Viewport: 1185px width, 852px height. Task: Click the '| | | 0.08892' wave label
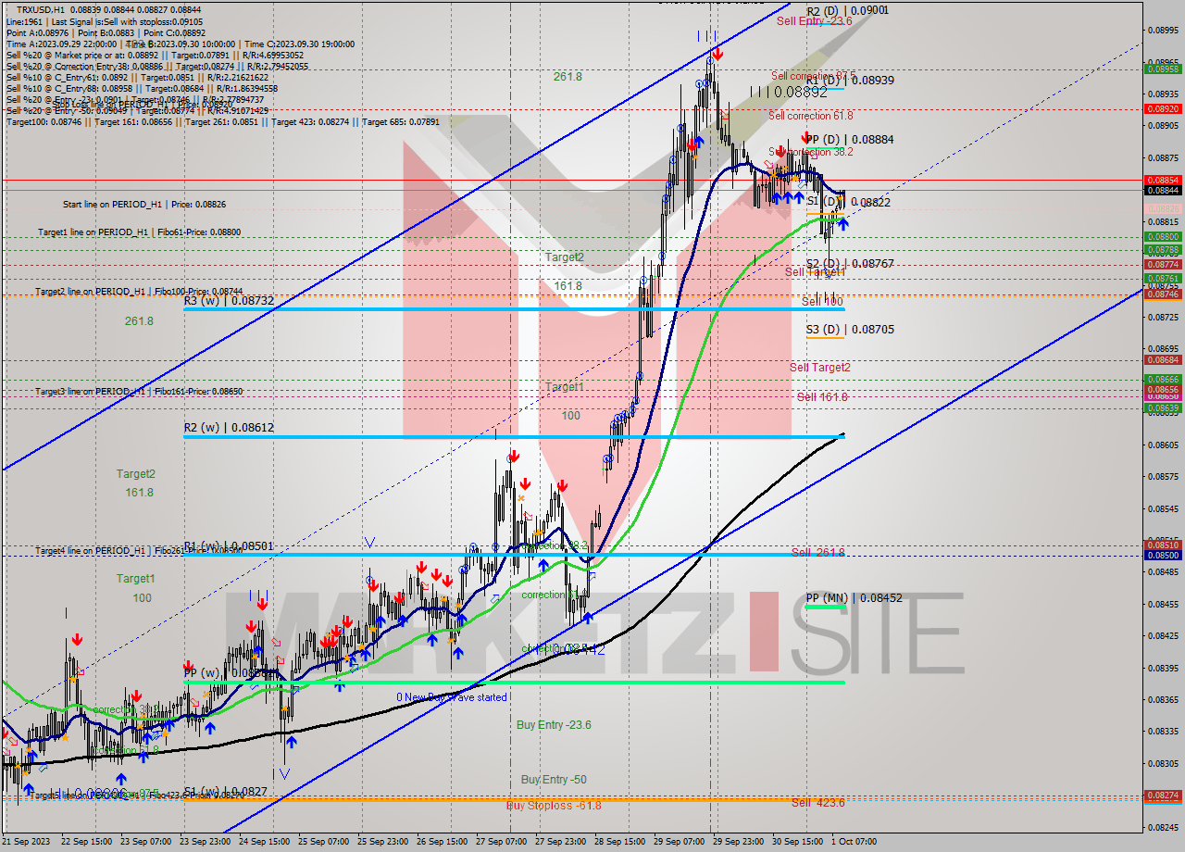[x=789, y=92]
